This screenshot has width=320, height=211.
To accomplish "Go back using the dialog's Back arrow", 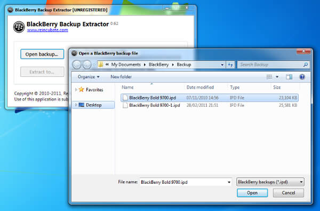I will pos(77,65).
